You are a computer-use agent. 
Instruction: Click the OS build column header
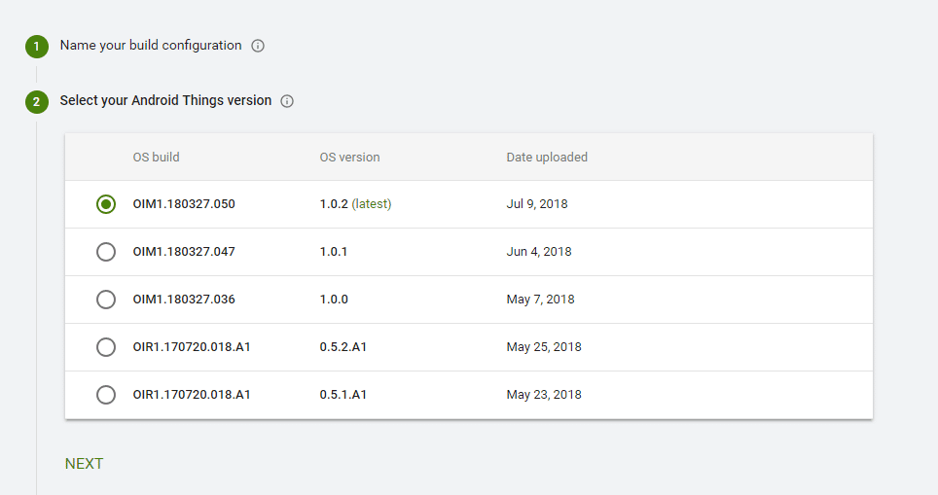tap(156, 158)
